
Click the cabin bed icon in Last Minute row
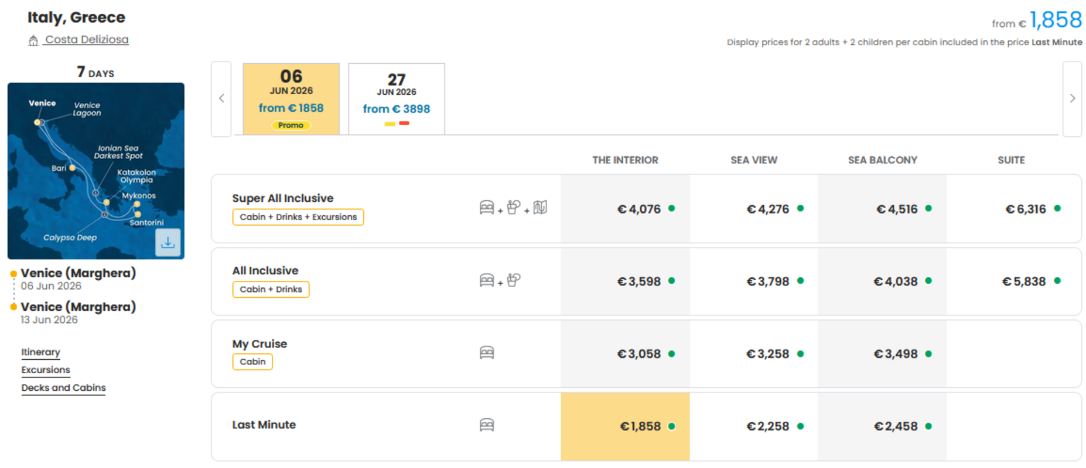tap(487, 425)
